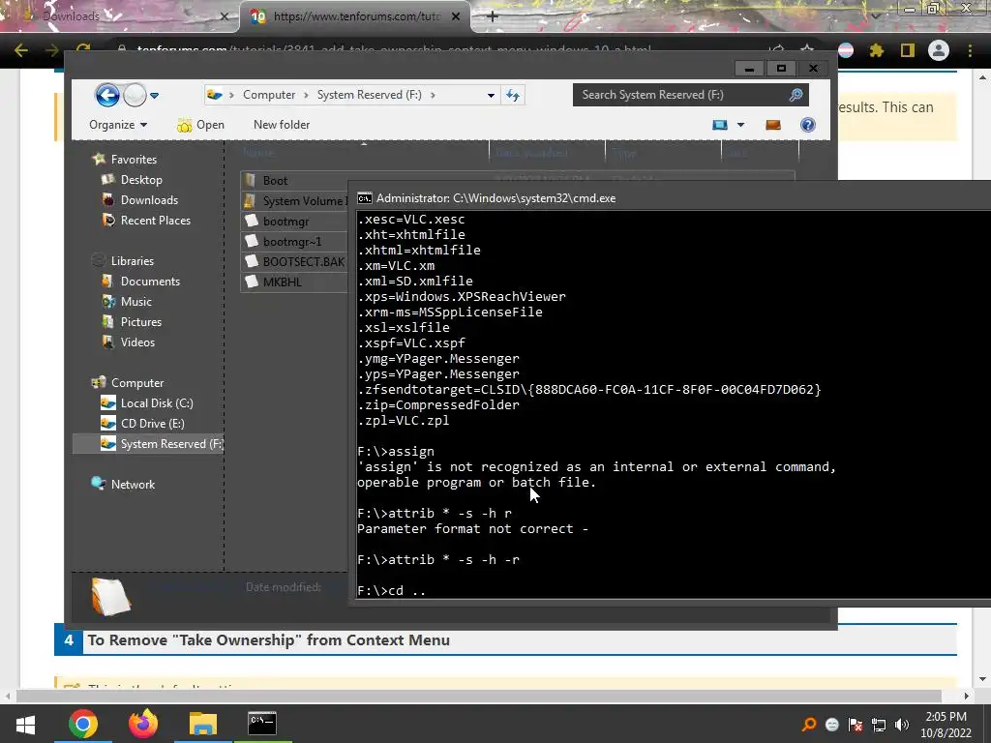Open the Music library
This screenshot has width=991, height=743.
[x=127, y=302]
